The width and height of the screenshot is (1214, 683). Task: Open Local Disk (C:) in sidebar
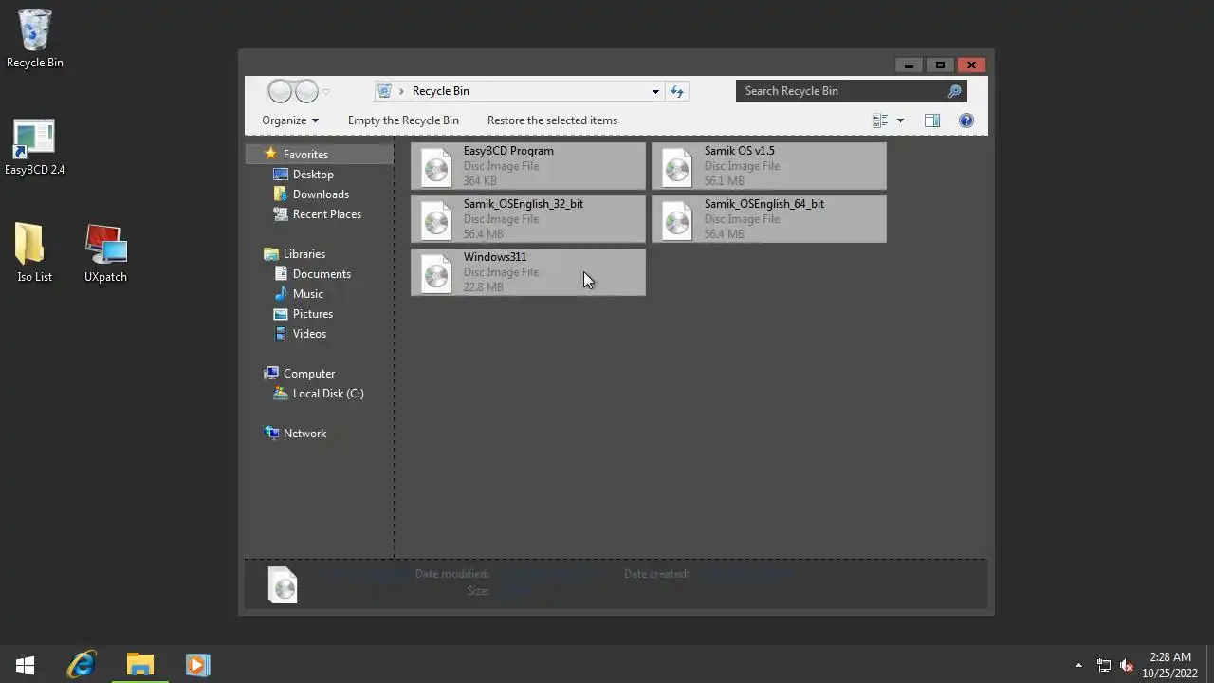coord(319,394)
